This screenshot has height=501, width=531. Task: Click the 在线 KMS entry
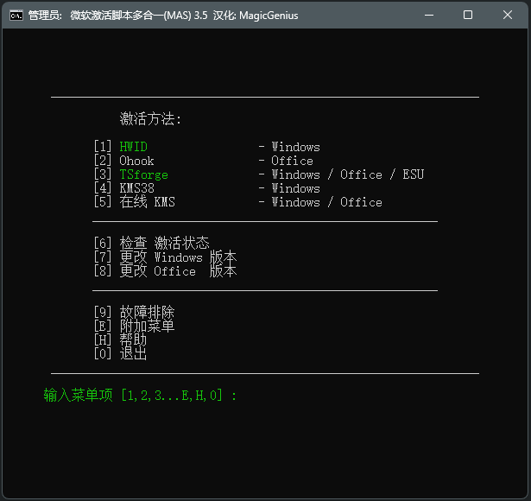148,202
